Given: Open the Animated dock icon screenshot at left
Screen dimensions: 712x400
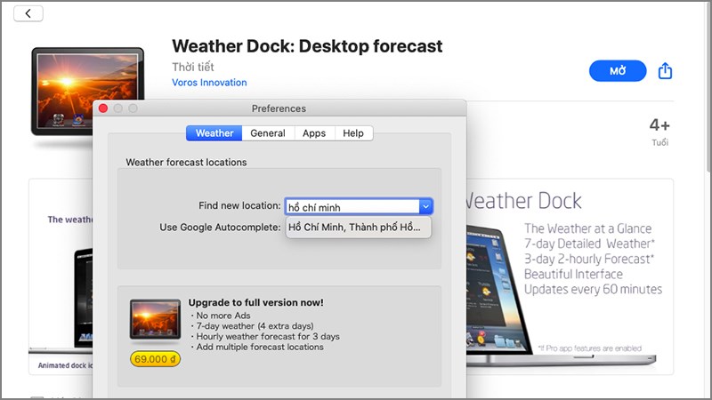Looking at the screenshot, I should [x=61, y=276].
